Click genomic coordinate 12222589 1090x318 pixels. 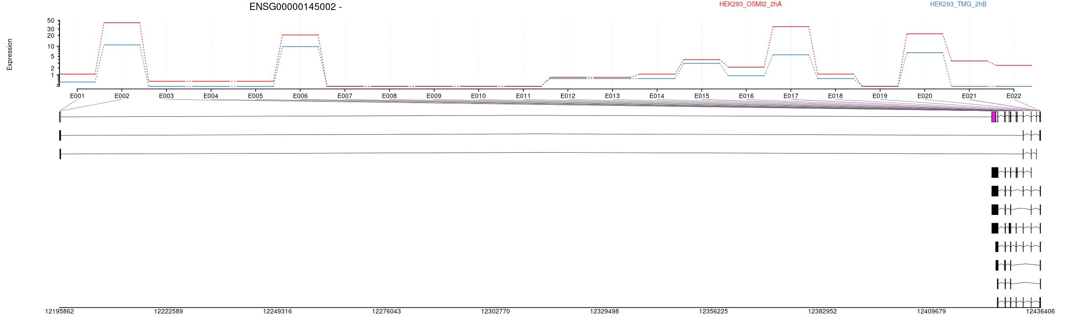[168, 312]
